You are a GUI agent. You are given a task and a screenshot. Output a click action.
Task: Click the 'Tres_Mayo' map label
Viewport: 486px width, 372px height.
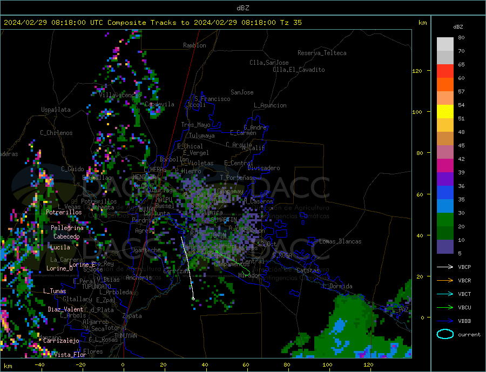(195, 125)
